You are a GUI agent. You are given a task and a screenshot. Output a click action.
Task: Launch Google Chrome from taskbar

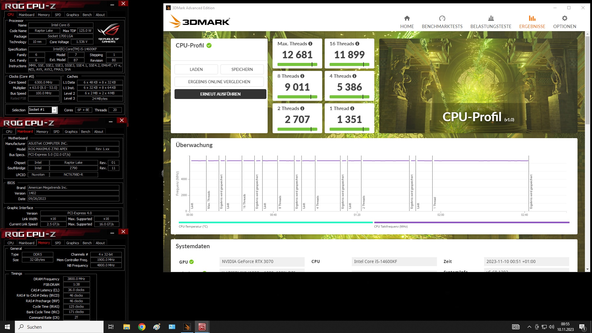click(x=142, y=327)
